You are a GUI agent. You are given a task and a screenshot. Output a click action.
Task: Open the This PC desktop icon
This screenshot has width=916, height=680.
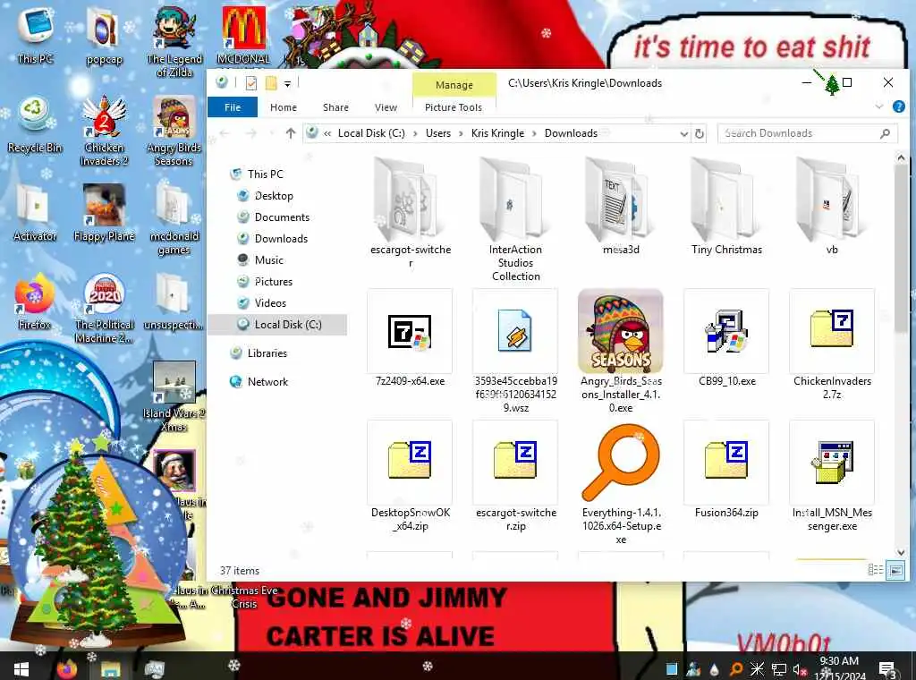(x=35, y=34)
